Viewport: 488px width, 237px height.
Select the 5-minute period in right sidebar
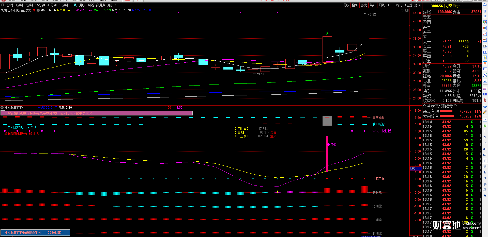(485, 137)
